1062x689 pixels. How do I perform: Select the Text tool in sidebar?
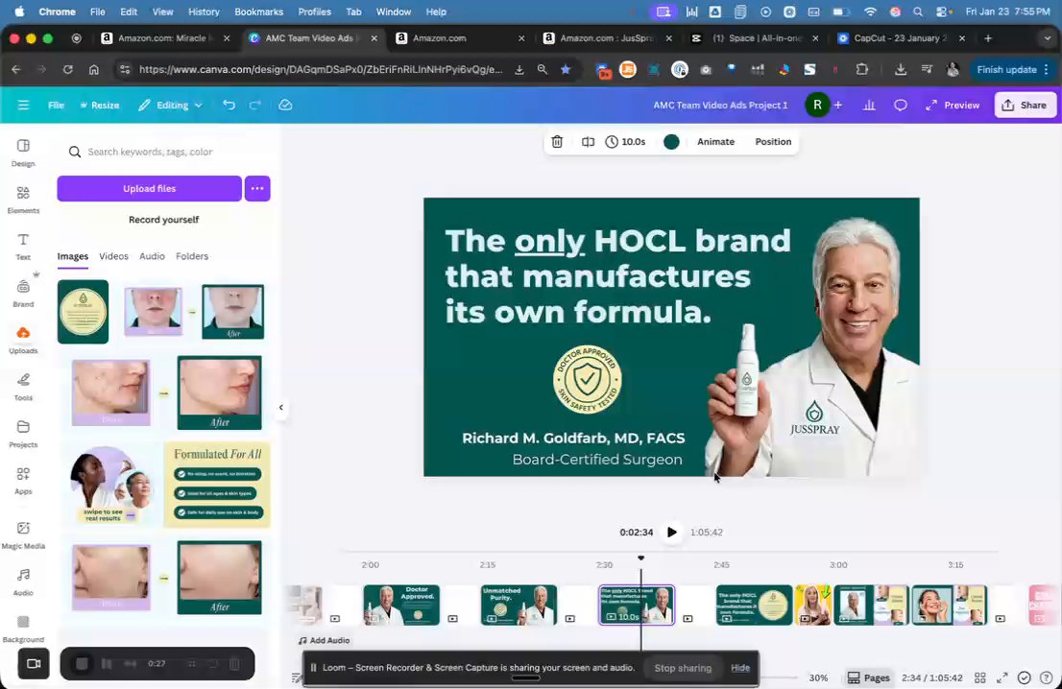point(23,247)
